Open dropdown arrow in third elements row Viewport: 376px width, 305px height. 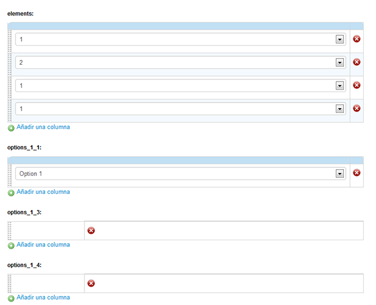coord(340,85)
